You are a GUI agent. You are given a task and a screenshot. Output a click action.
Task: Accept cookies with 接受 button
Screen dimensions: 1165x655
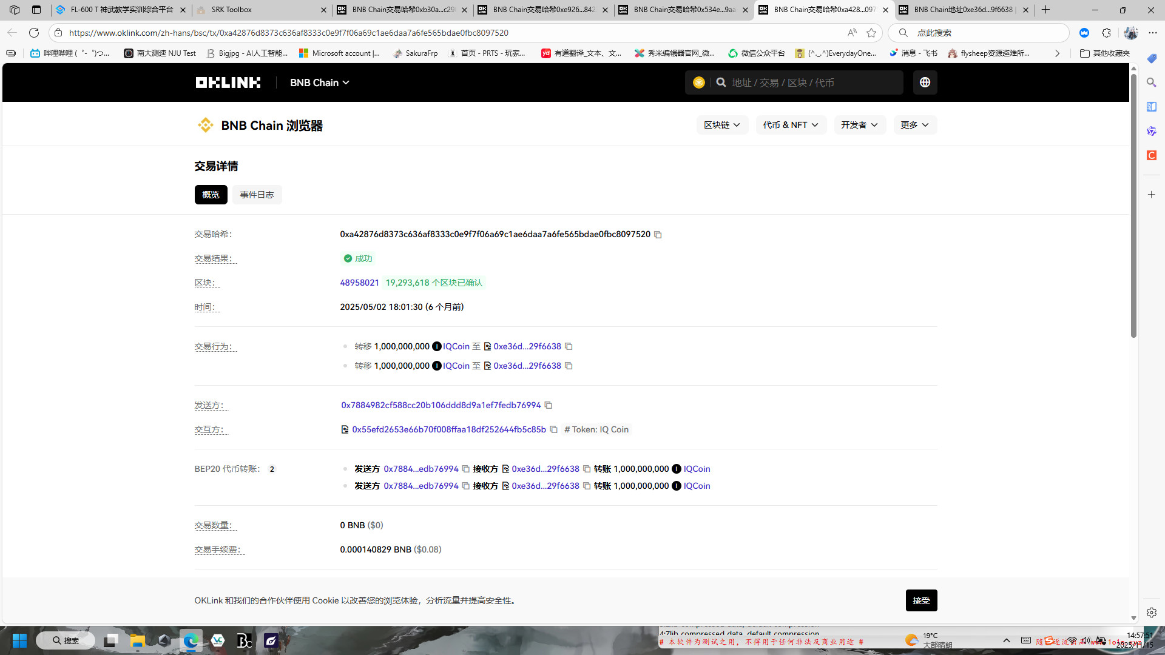pos(921,600)
